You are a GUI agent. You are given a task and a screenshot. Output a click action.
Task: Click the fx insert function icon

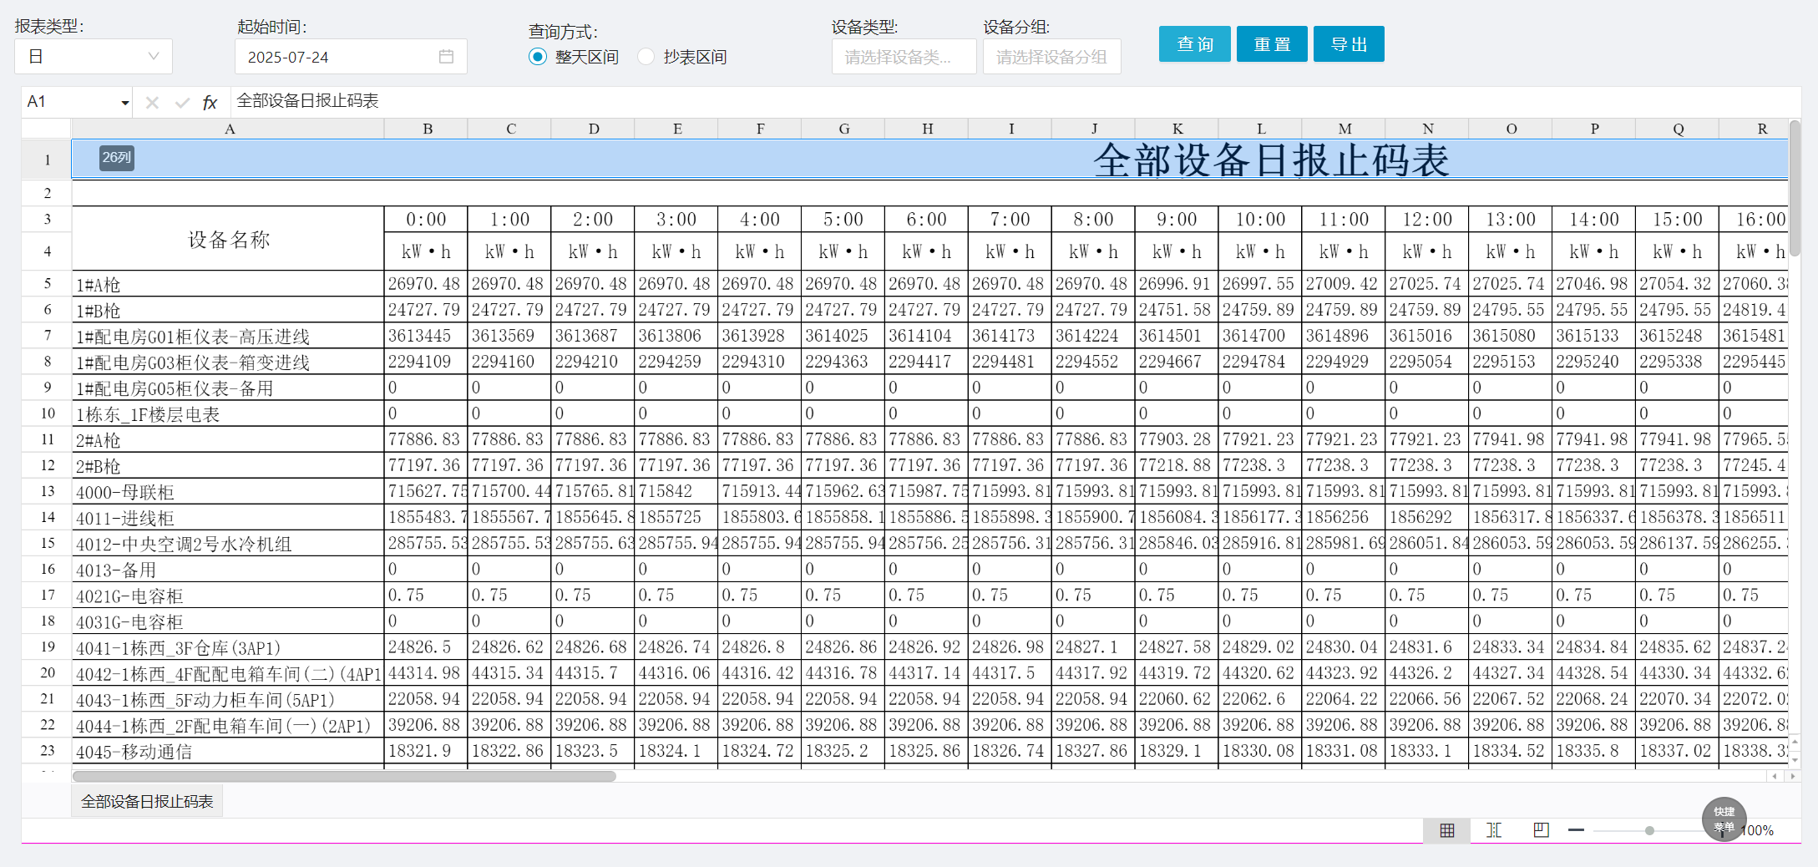coord(210,103)
